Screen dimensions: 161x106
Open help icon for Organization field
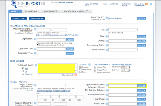coord(35,39)
